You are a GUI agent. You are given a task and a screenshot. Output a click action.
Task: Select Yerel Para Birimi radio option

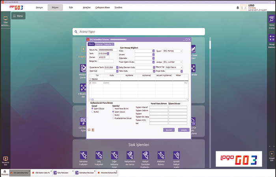click(x=114, y=108)
